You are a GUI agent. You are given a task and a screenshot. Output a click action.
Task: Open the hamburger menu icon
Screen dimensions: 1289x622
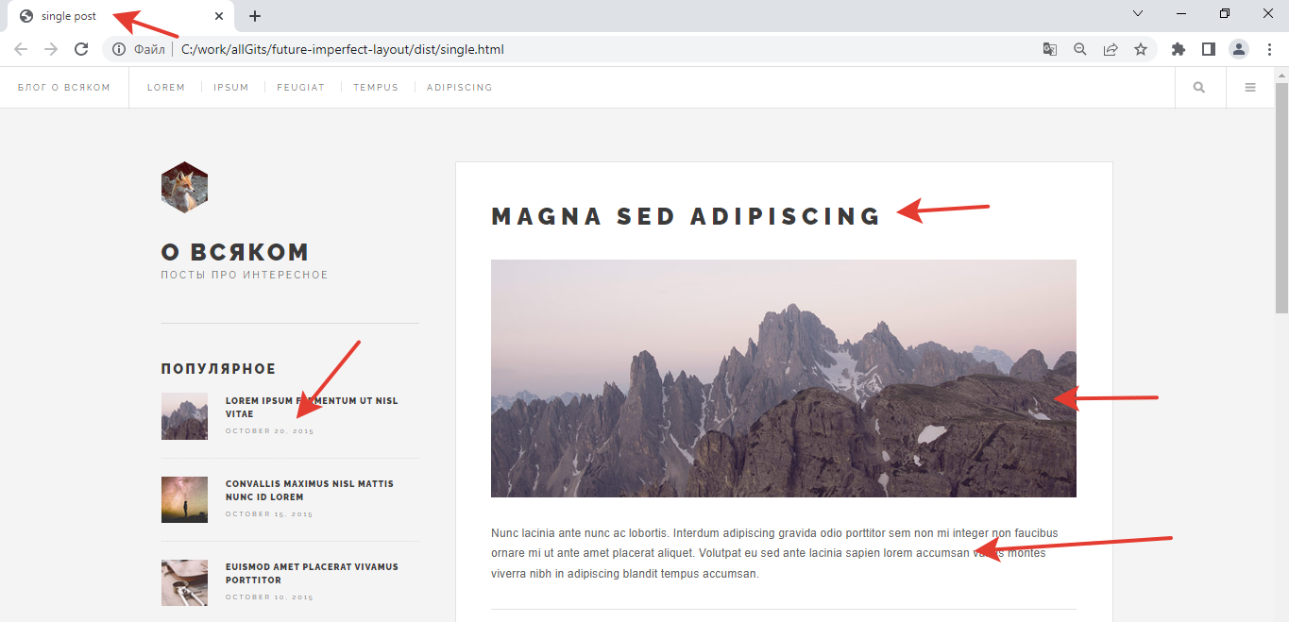coord(1250,88)
